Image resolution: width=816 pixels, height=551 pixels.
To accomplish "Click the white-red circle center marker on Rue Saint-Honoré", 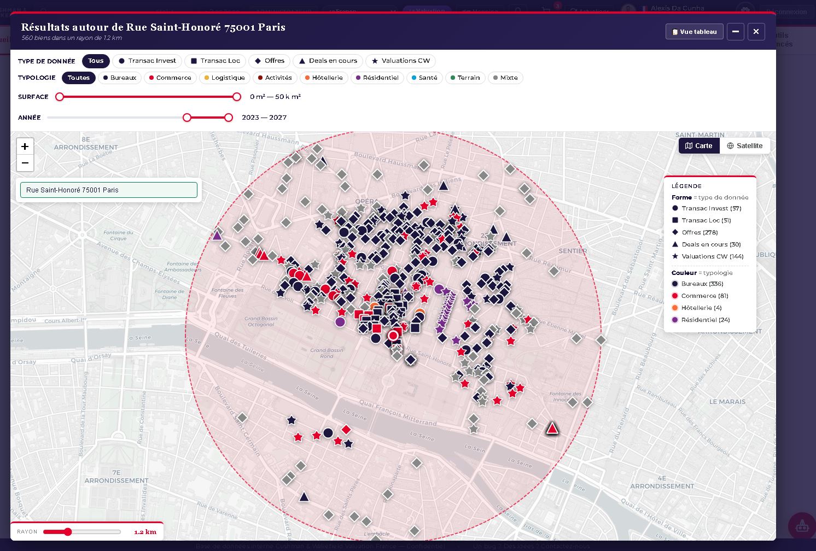I will pyautogui.click(x=393, y=335).
